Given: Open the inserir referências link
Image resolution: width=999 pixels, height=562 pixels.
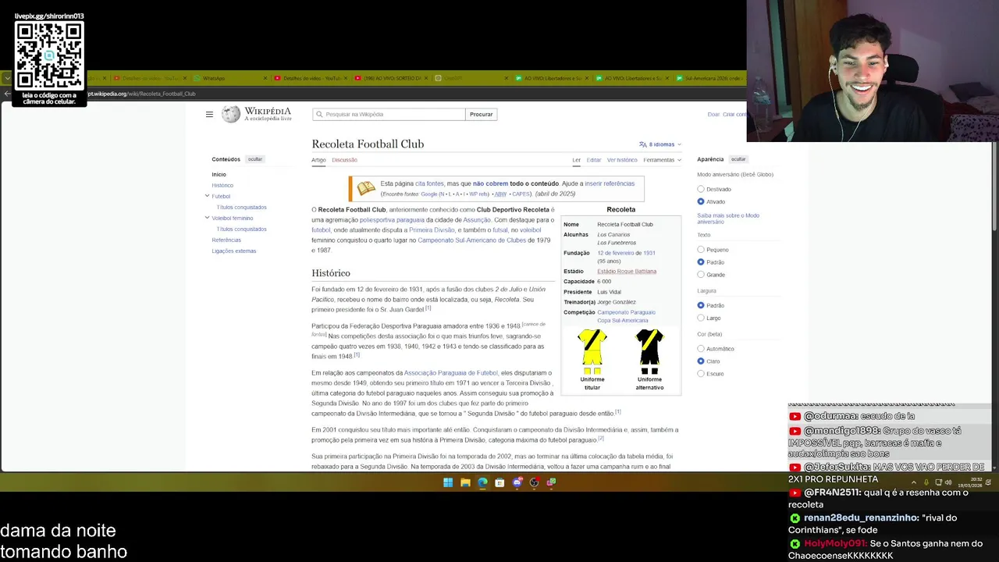Looking at the screenshot, I should [x=610, y=183].
